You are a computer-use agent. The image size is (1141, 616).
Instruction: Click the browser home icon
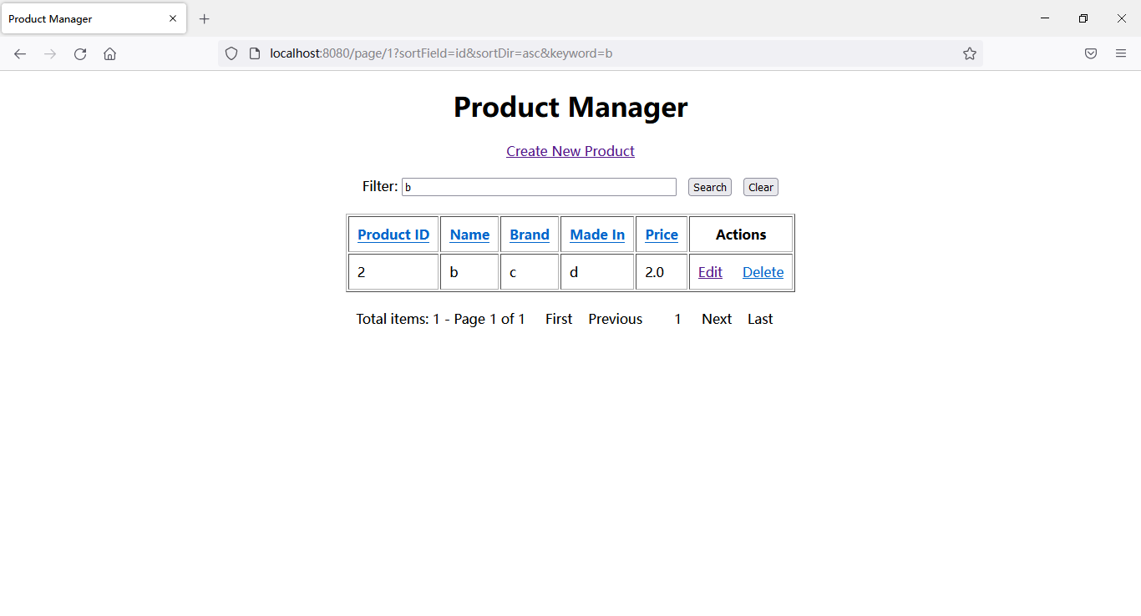(x=109, y=53)
